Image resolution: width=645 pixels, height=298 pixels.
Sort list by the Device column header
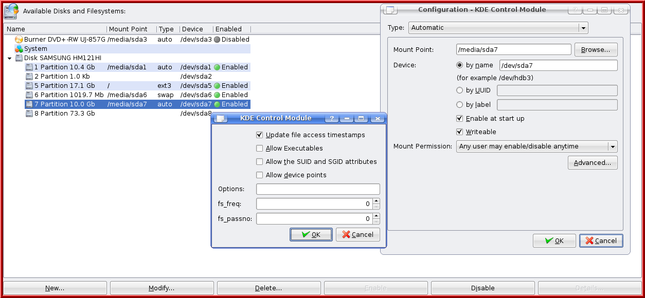click(196, 29)
